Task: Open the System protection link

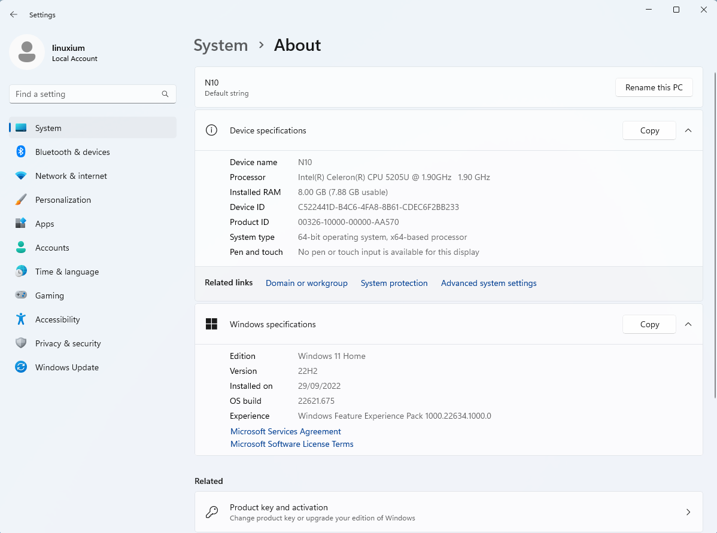Action: (x=394, y=283)
